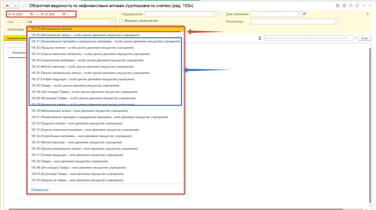The width and height of the screenshot is (376, 210).
Task: Open period selection via the ellipsis button
Action: point(72,14)
